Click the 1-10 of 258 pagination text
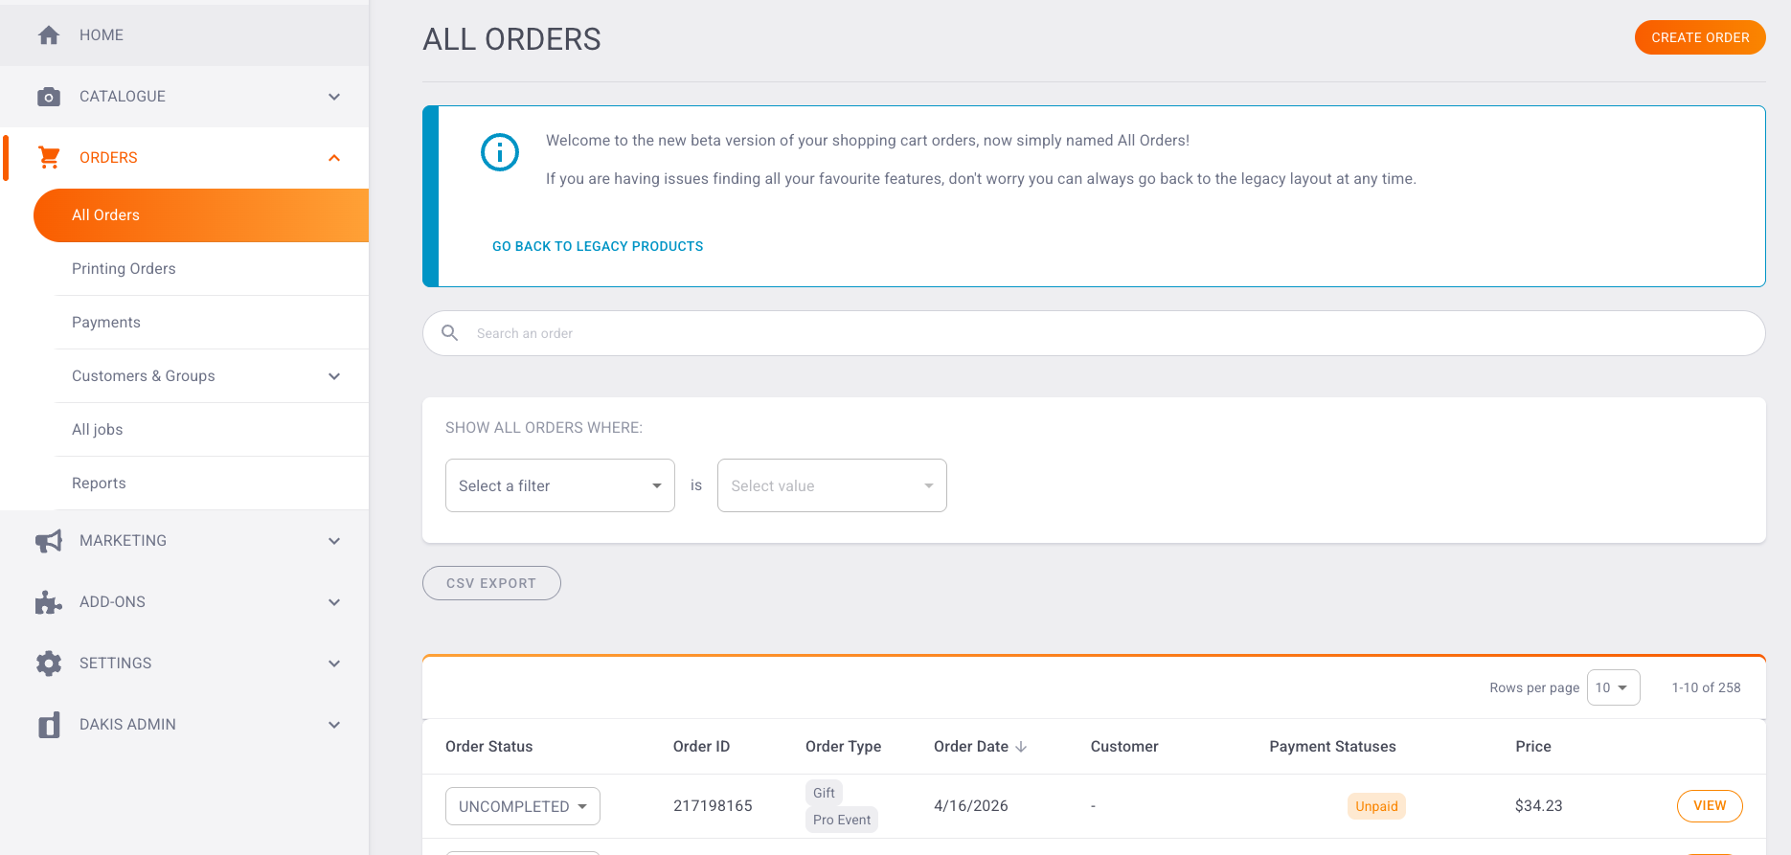The height and width of the screenshot is (855, 1791). 1706,687
